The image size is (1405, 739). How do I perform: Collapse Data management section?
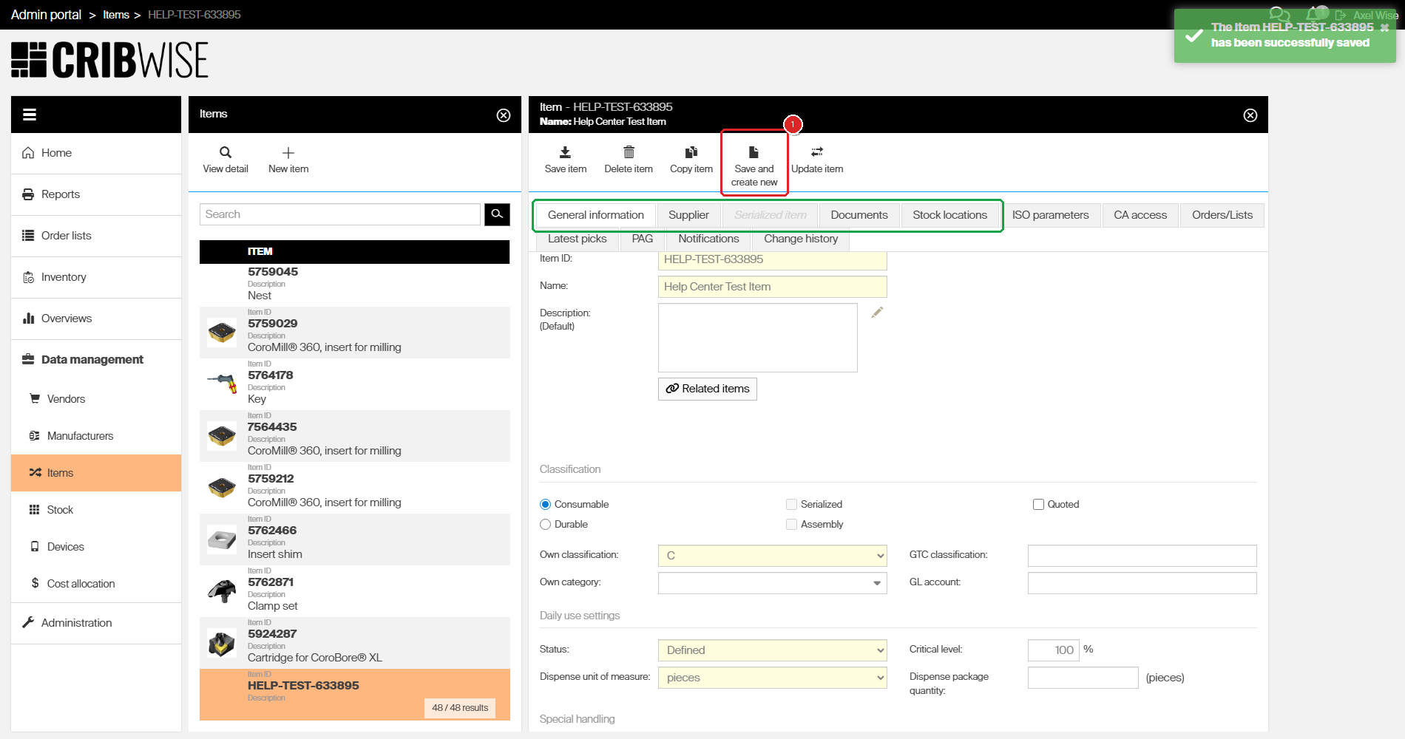point(96,360)
